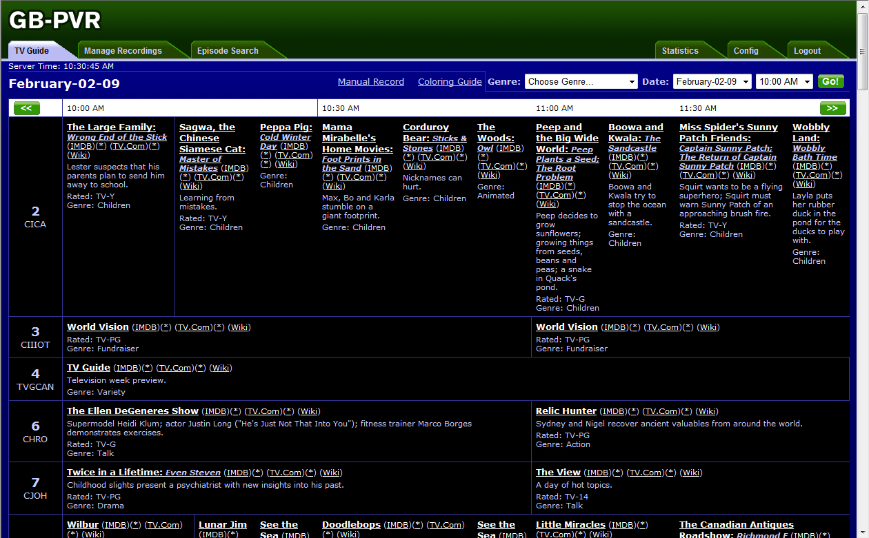Viewport: 869px width, 538px height.
Task: Open the Wiki link for TV Guide program
Action: tap(221, 369)
